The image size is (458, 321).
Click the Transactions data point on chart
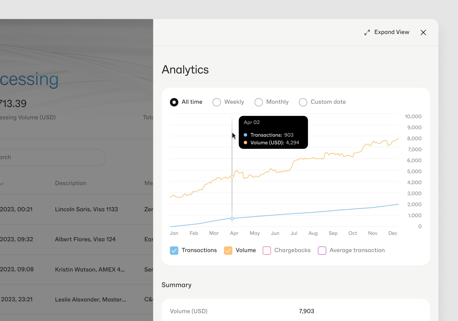[x=232, y=218]
